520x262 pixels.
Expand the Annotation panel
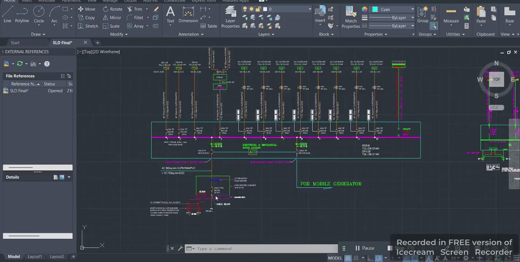pyautogui.click(x=191, y=34)
